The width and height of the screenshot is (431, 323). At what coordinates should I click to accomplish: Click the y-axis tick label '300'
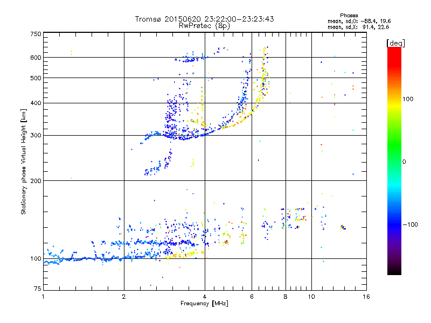point(36,136)
